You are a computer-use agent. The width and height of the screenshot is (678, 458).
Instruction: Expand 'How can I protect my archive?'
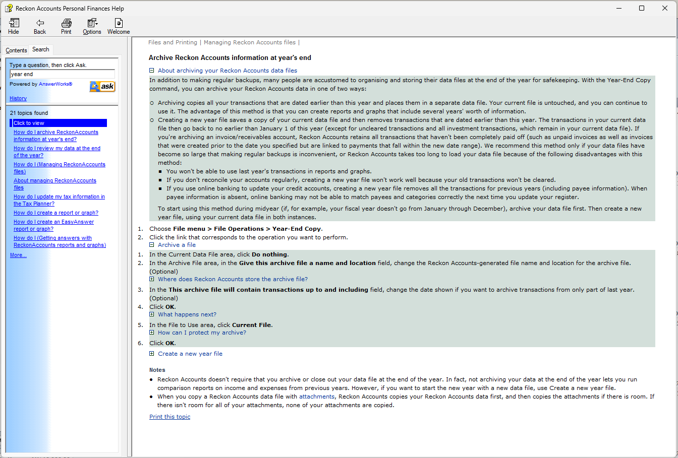(151, 333)
